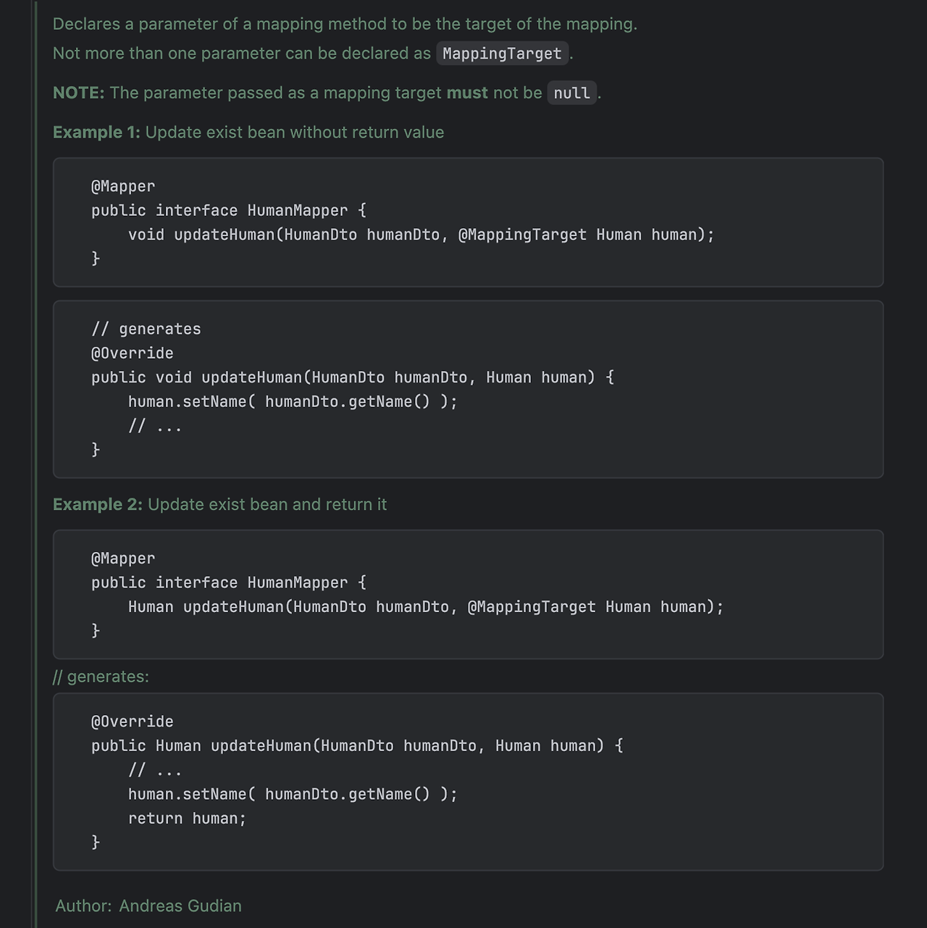This screenshot has height=928, width=927.
Task: Click the author name Andreas Gudian
Action: (180, 906)
